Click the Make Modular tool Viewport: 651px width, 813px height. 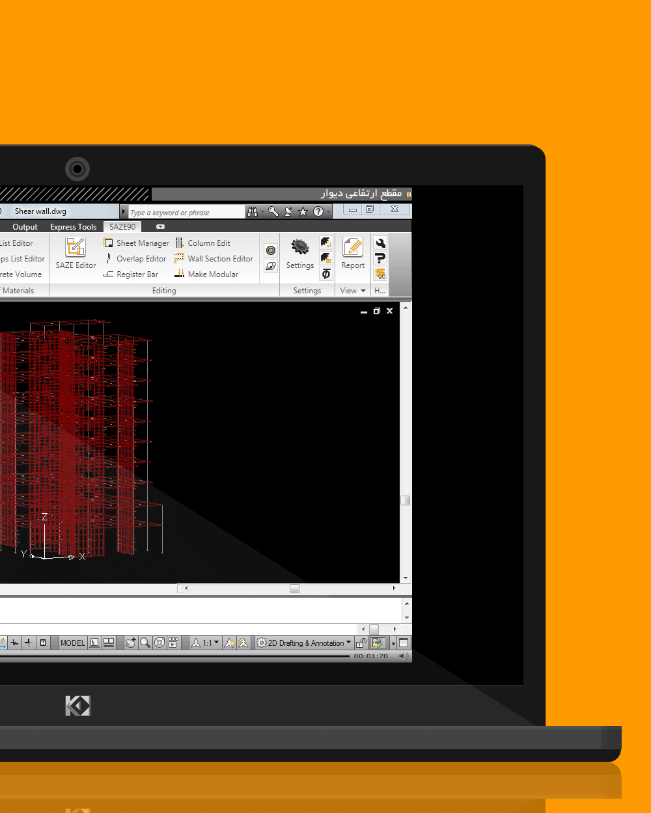click(x=206, y=274)
